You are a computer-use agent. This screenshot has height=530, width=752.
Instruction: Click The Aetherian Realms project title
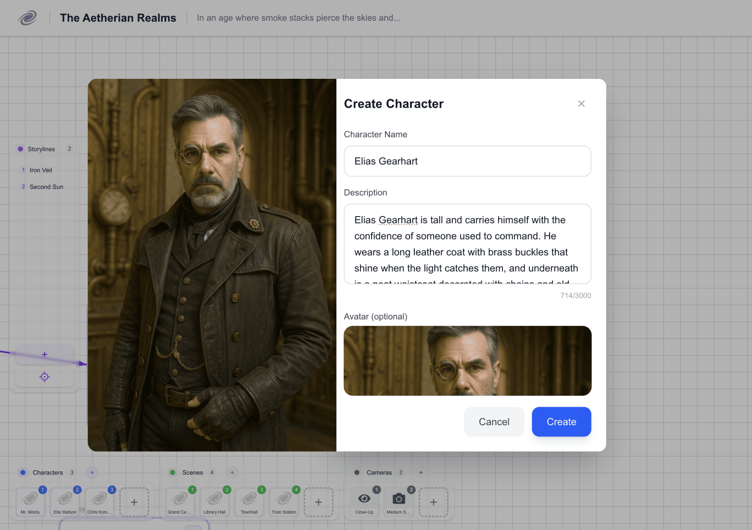point(118,18)
